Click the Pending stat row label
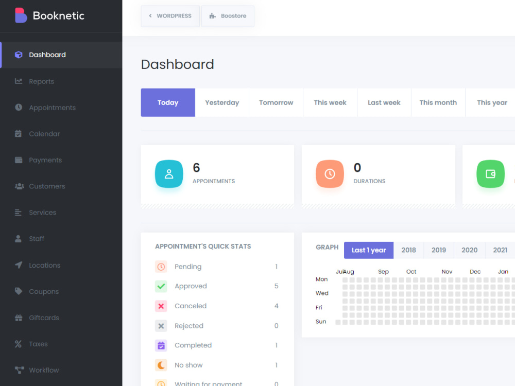 point(188,267)
